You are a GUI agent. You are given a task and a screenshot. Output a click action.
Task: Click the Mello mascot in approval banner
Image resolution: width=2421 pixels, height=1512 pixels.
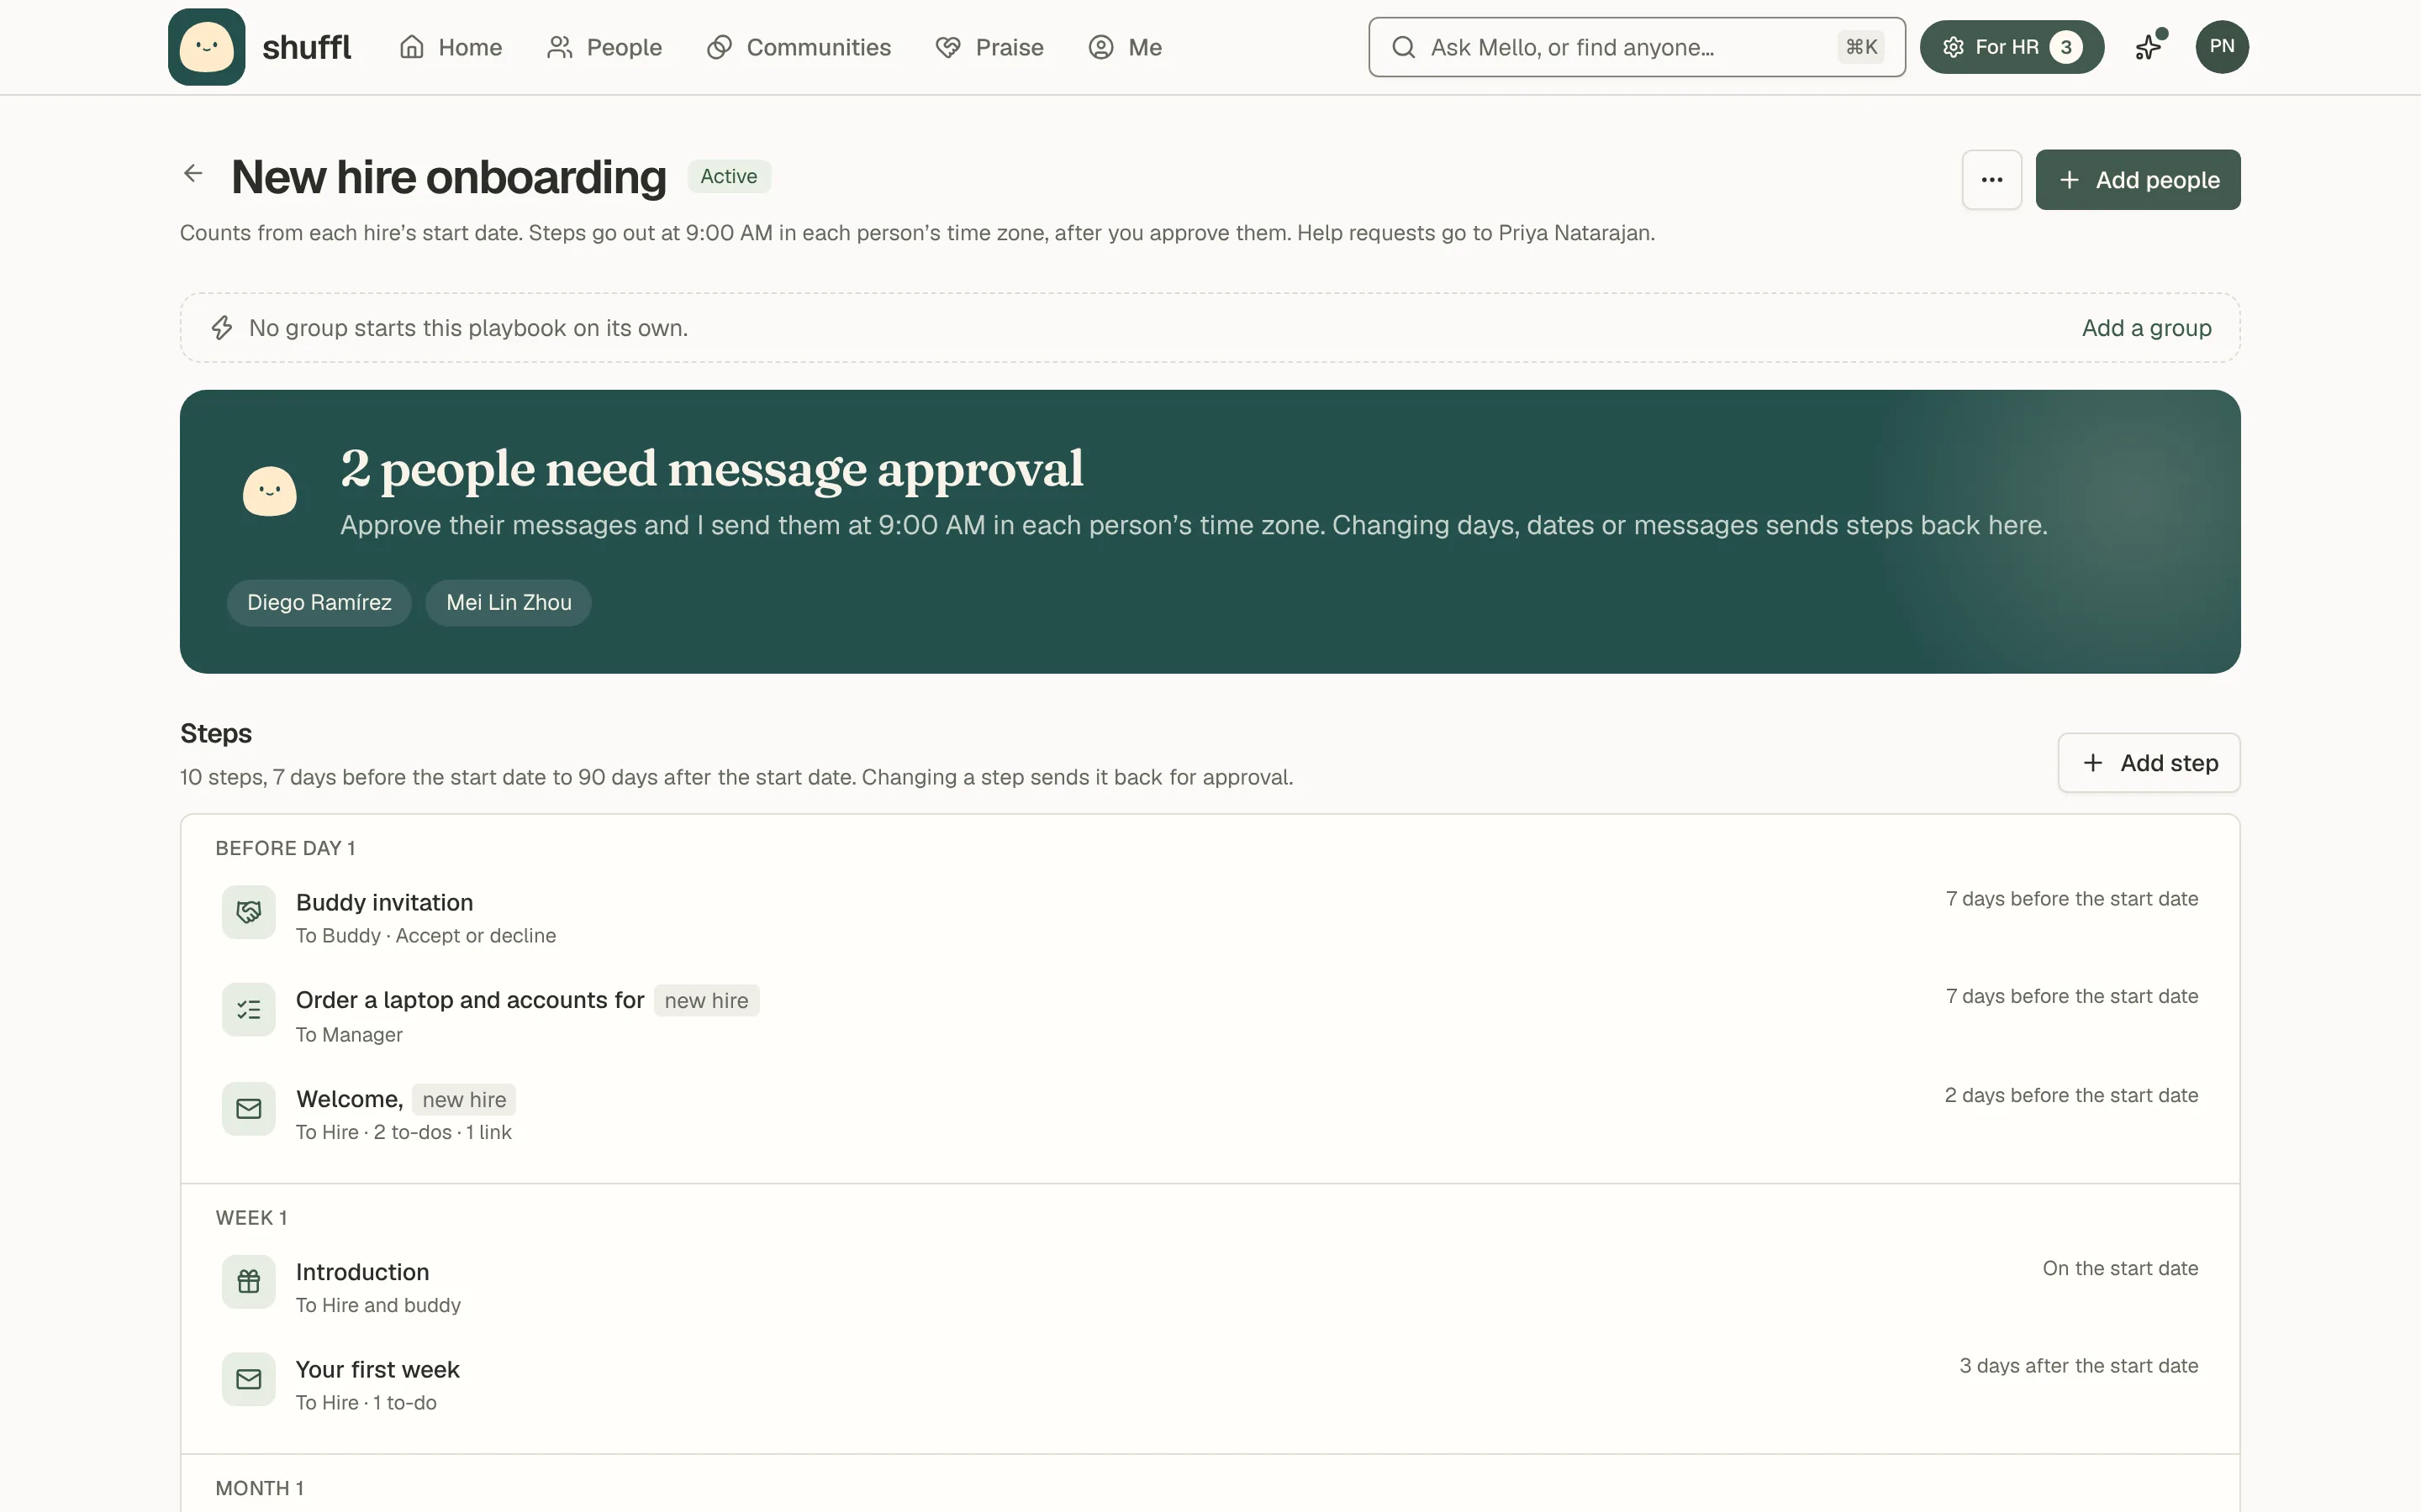270,491
